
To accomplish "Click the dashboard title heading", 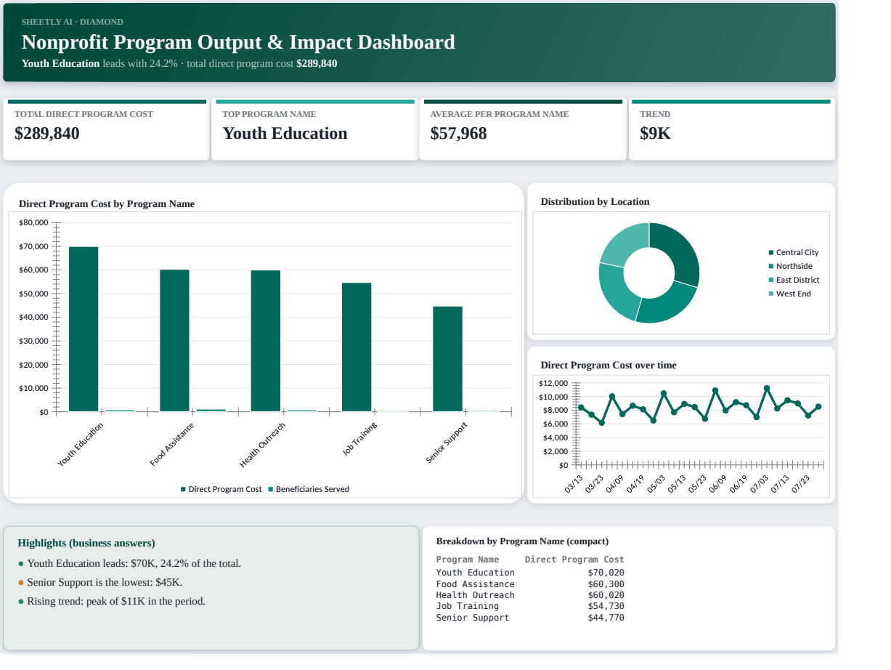I will pyautogui.click(x=238, y=42).
